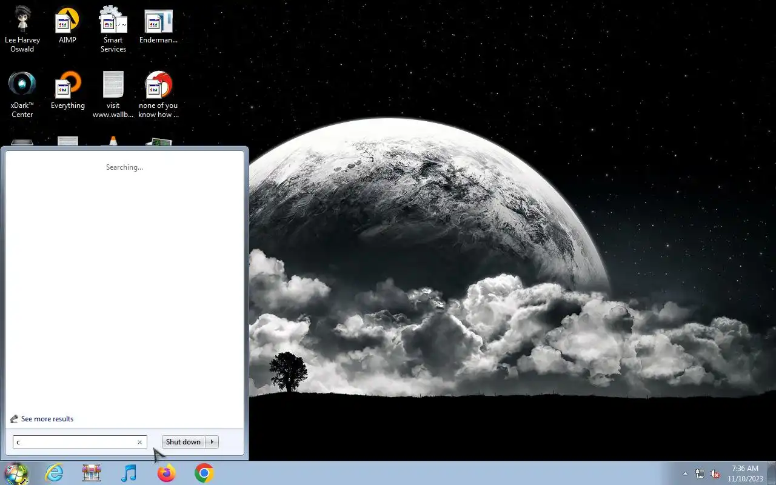Select the 'none of you know how' icon
Screen dimensions: 776x485
pos(158,94)
